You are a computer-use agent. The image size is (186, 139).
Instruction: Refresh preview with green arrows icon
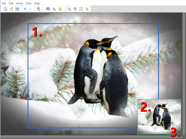pos(75,9)
